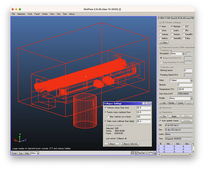Switch to Front view
Screen dimensions: 205x169
(x=14, y=153)
